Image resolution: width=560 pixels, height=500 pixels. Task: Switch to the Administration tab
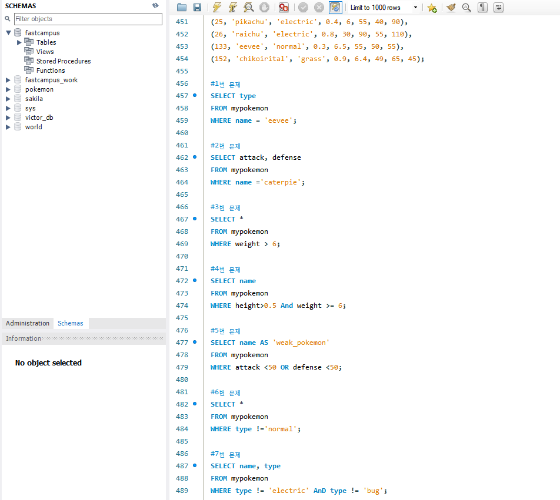tap(28, 323)
